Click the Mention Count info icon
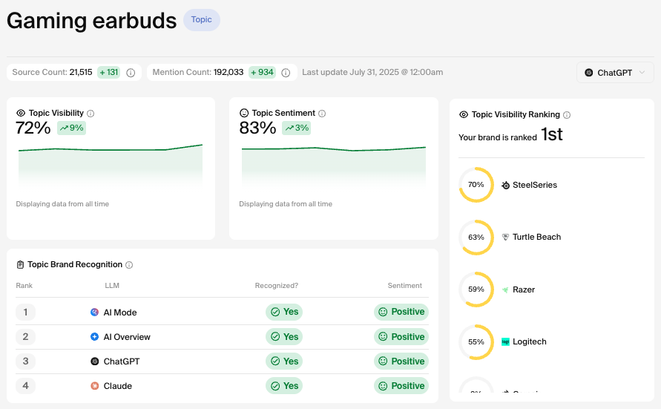Screen dimensions: 661x409 [286, 73]
